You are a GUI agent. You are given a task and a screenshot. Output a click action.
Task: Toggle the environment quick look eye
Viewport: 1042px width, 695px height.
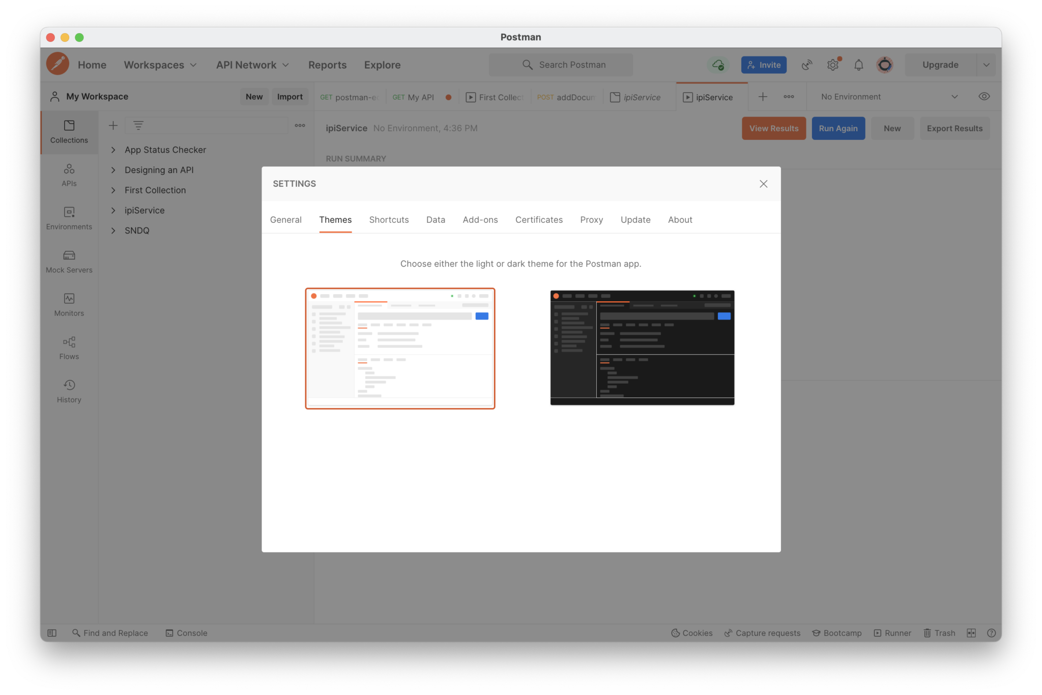(983, 96)
